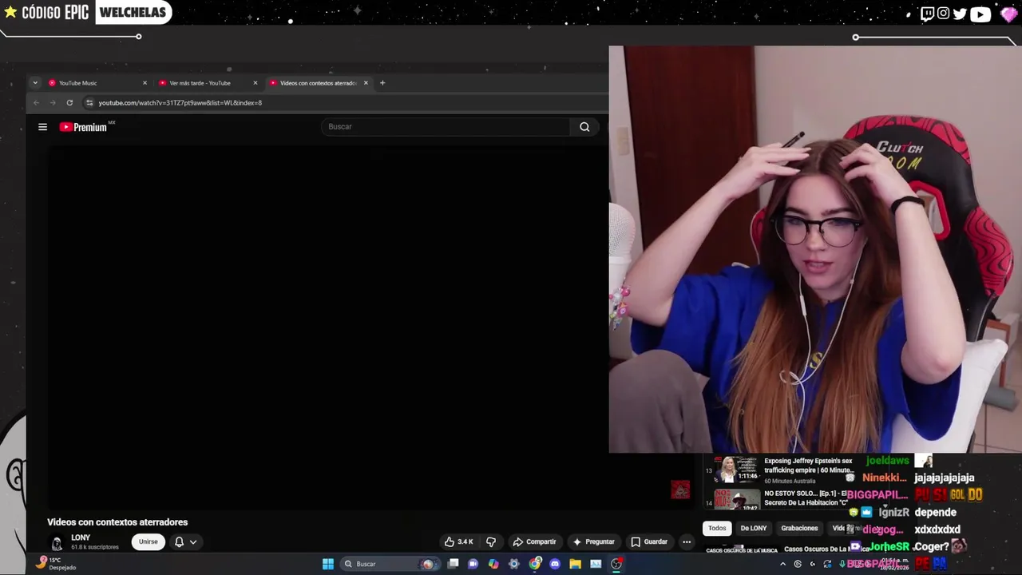Dislike the video
This screenshot has width=1022, height=575.
point(491,541)
